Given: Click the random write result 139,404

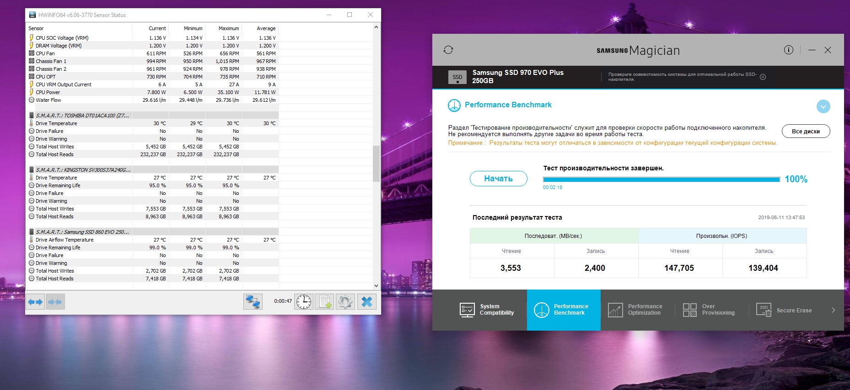Looking at the screenshot, I should pos(764,268).
